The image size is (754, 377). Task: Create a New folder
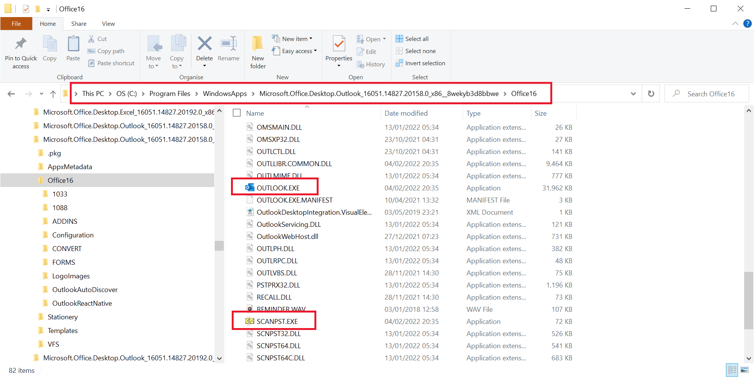click(258, 52)
